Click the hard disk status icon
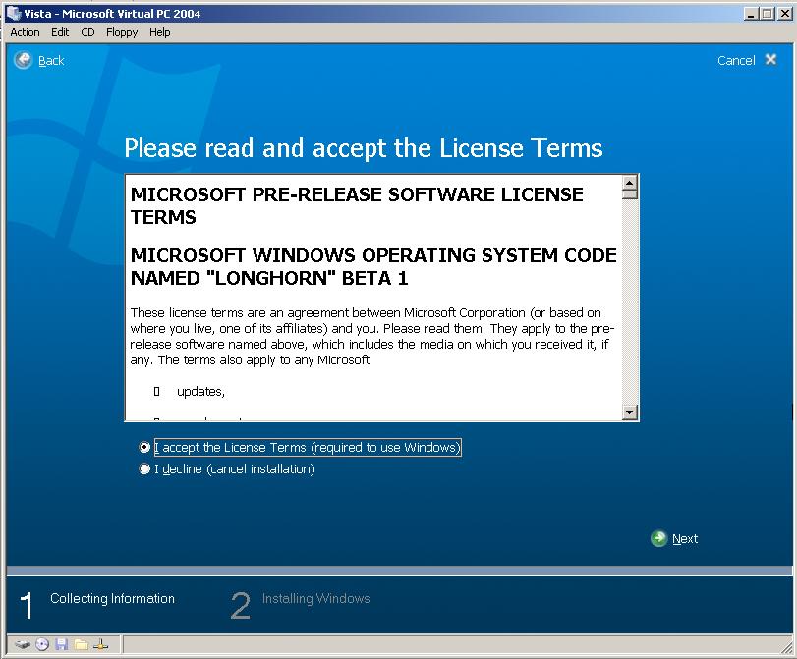This screenshot has width=797, height=659. pos(23,645)
